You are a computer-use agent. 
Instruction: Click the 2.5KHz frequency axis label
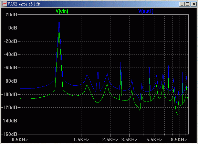[111, 140]
